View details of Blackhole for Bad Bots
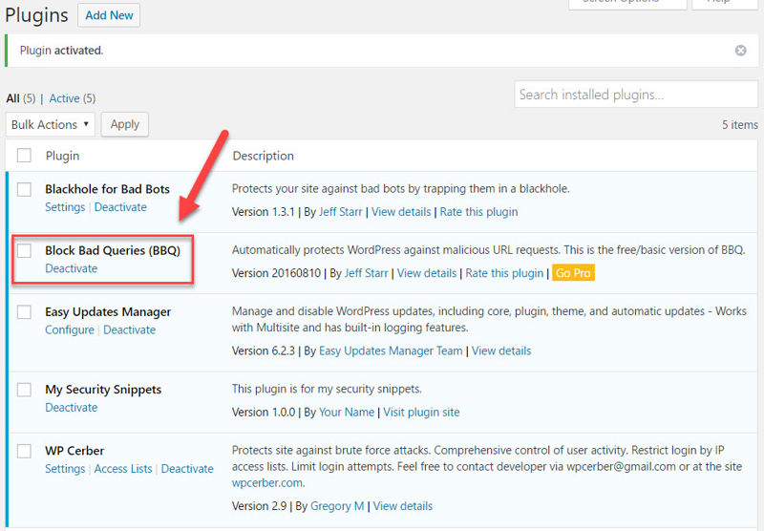The width and height of the screenshot is (764, 531). pyautogui.click(x=401, y=212)
